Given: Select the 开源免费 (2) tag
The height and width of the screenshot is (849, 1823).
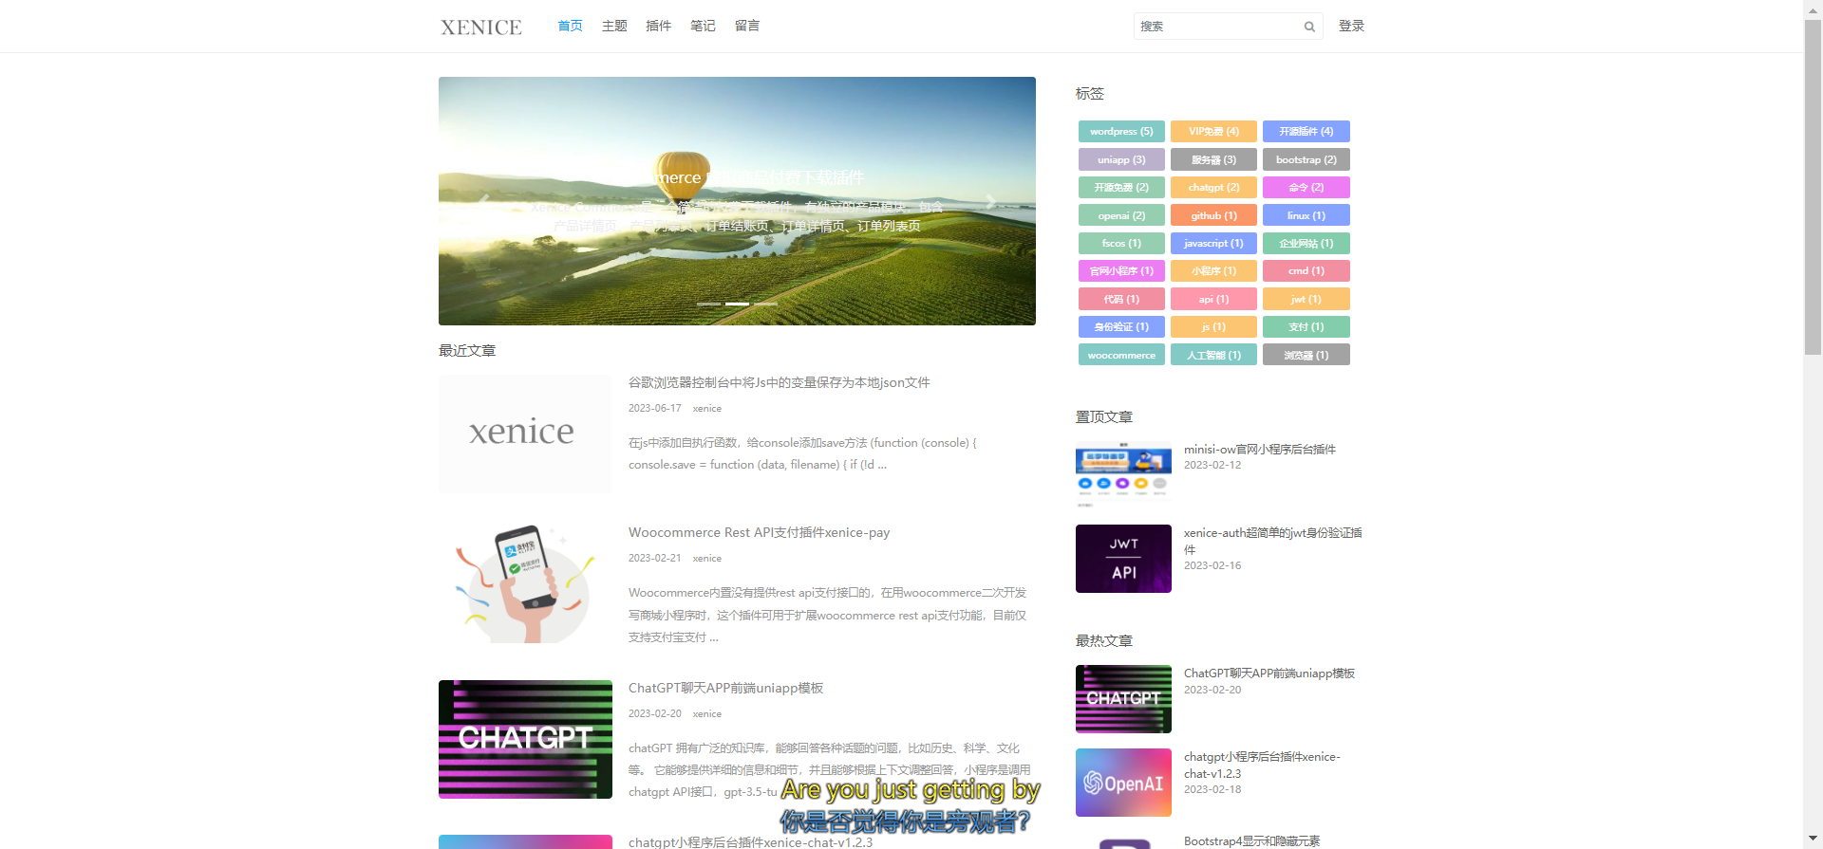Looking at the screenshot, I should tap(1121, 188).
